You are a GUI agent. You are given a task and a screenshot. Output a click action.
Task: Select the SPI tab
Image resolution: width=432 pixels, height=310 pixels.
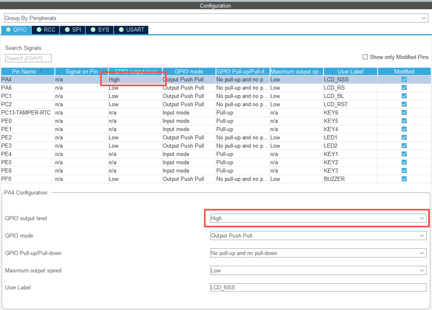pyautogui.click(x=73, y=30)
